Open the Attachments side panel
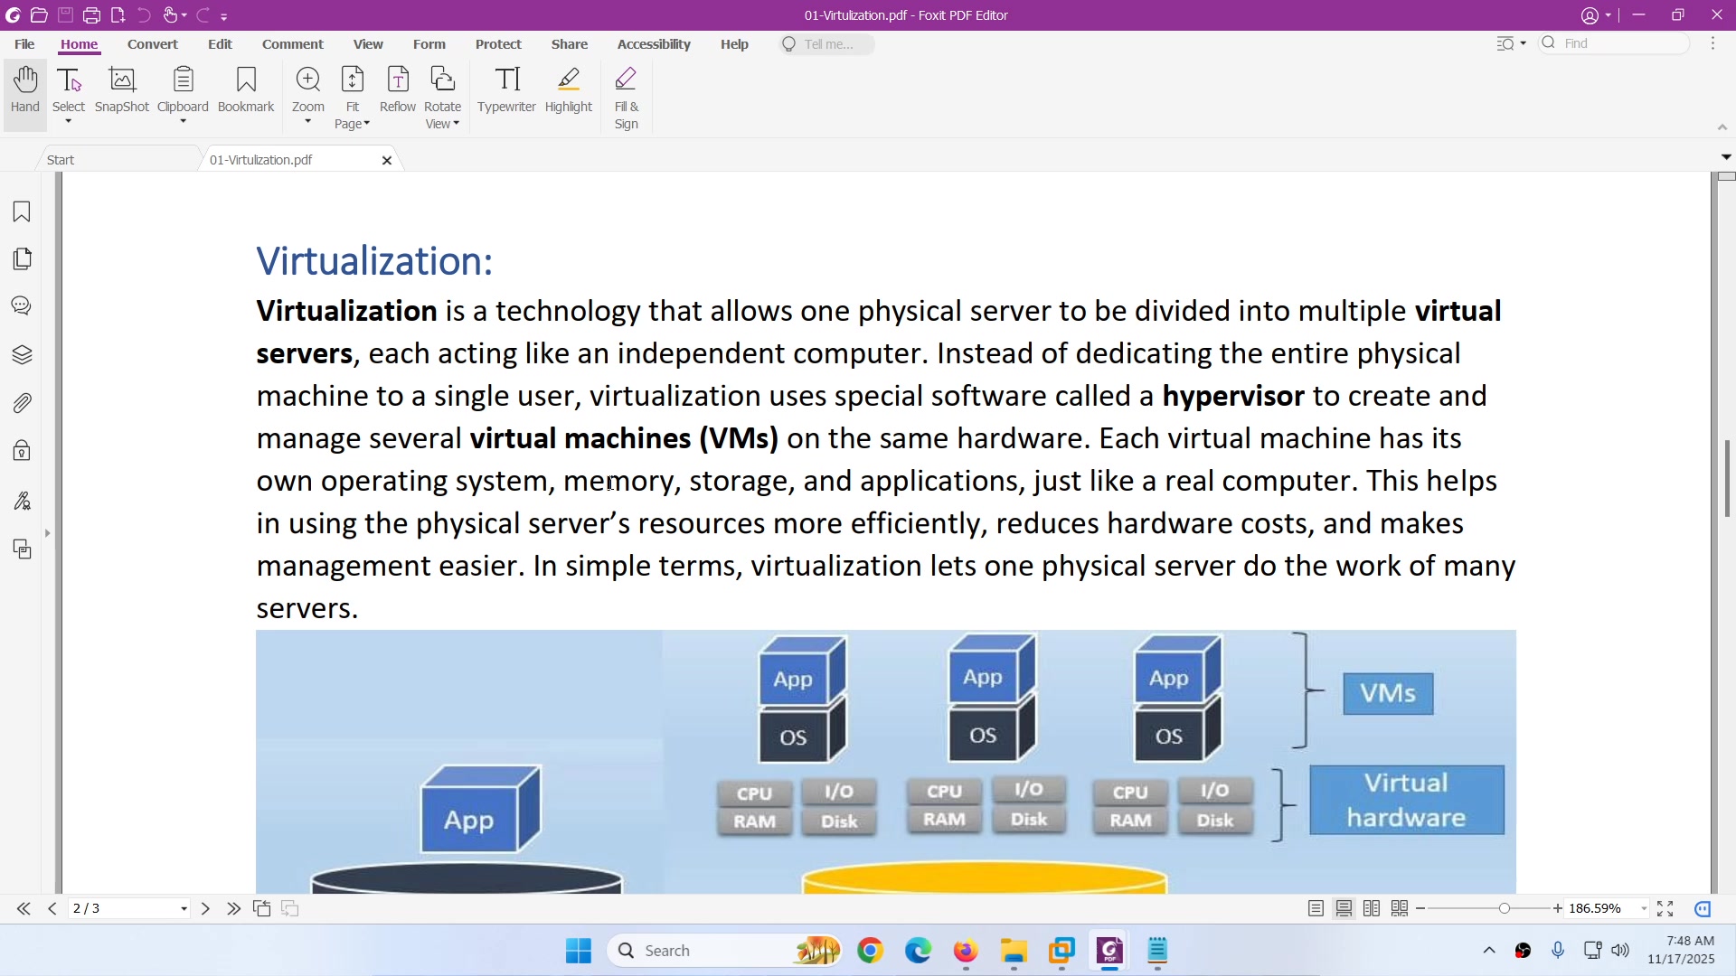The image size is (1736, 976). click(22, 403)
